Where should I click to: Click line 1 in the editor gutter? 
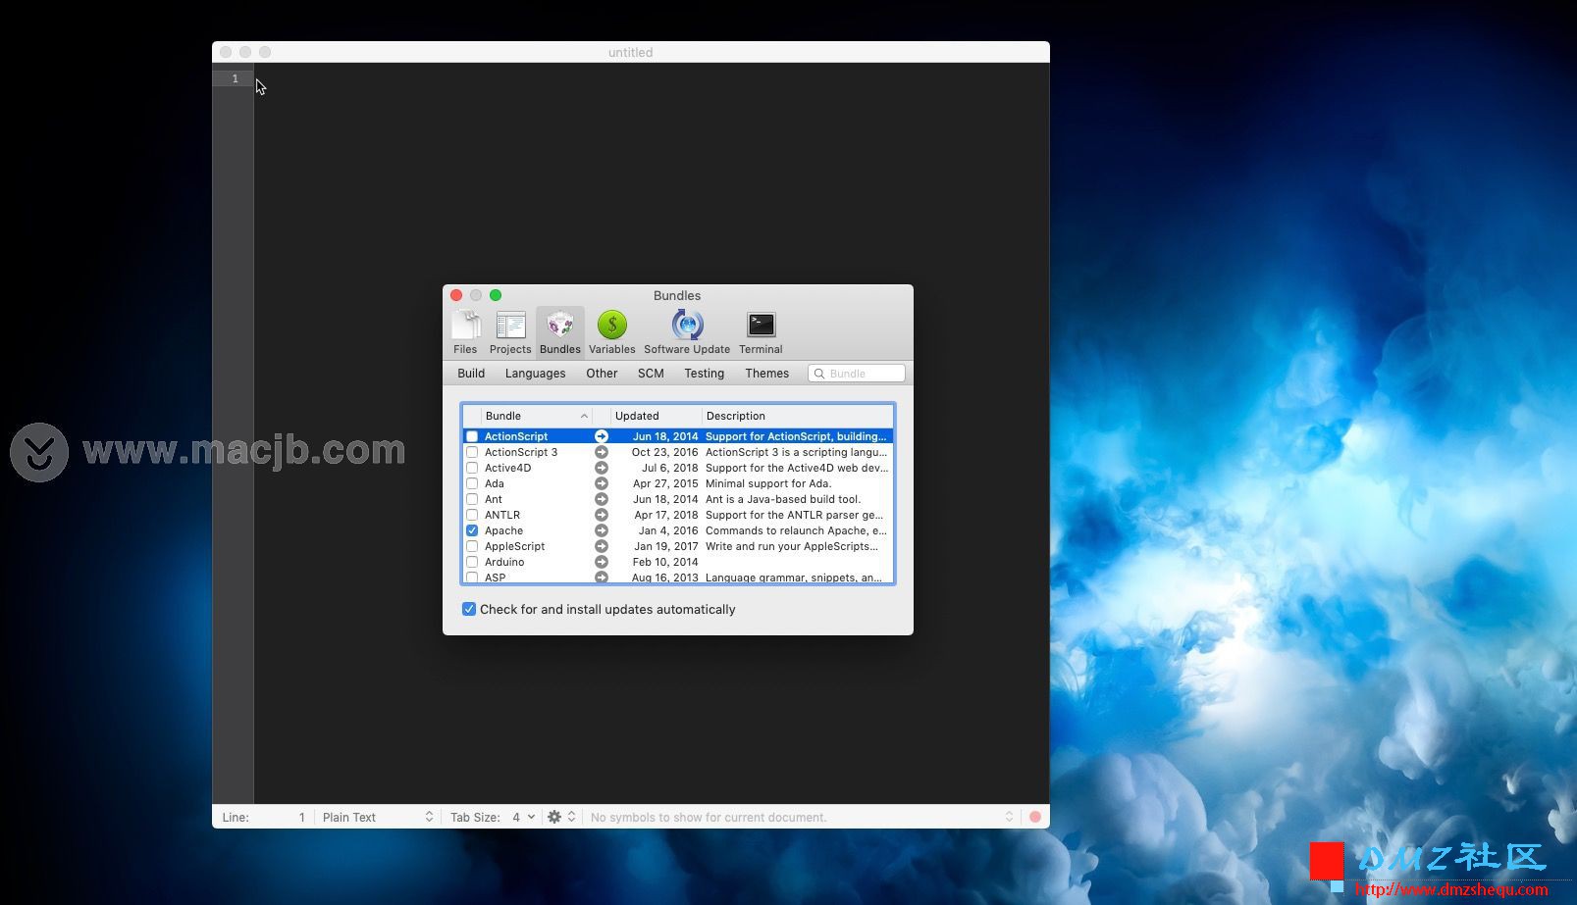click(234, 78)
